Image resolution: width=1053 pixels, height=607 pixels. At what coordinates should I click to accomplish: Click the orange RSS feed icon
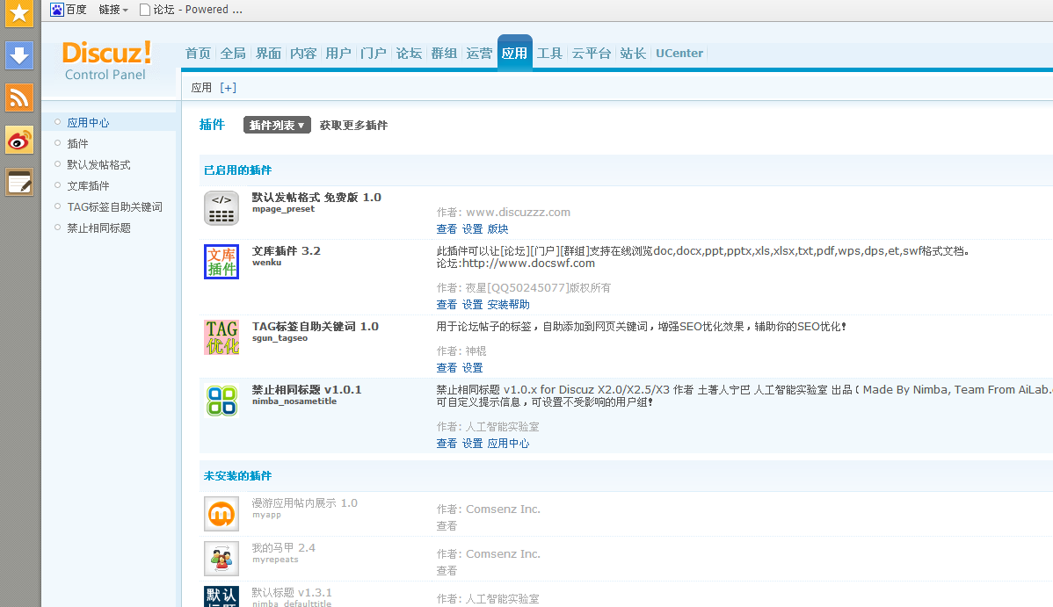[19, 98]
